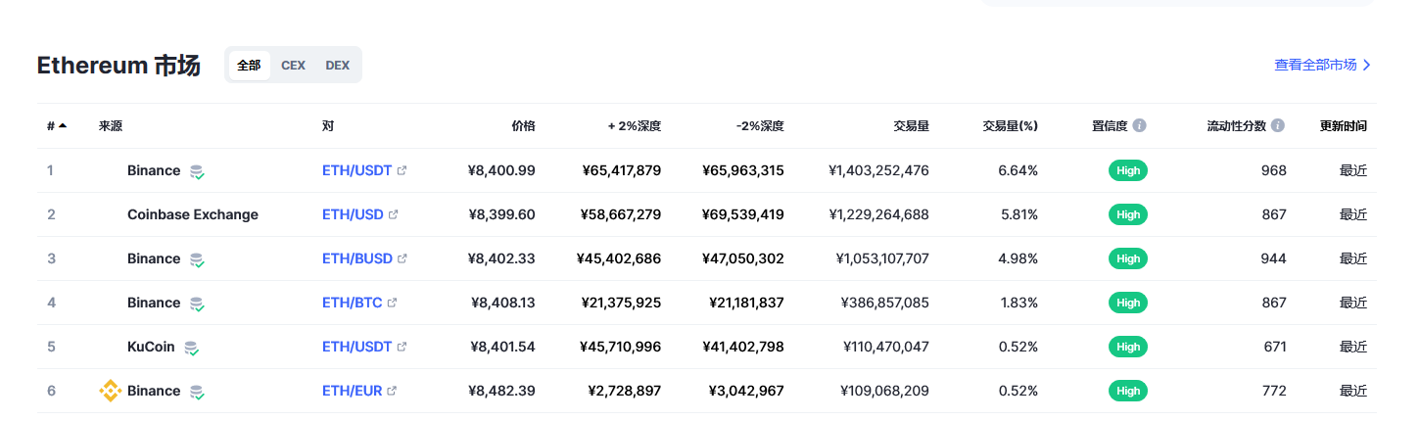1420x421 pixels.
Task: Open the Coinbase Exchange source
Action: point(193,214)
